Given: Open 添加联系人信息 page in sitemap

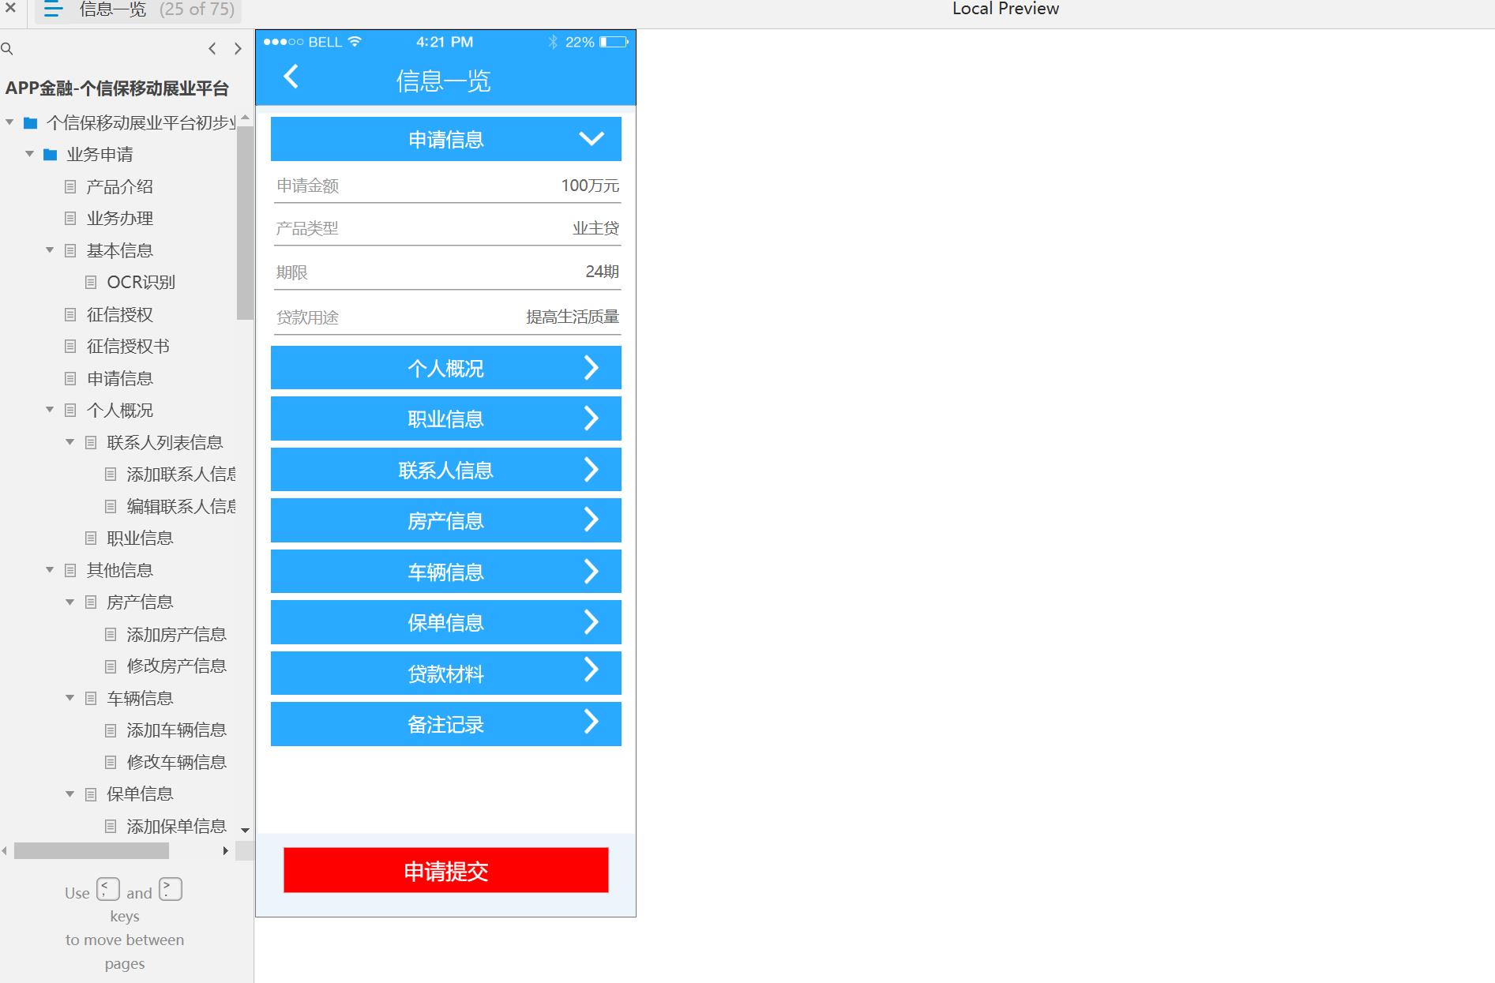Looking at the screenshot, I should (181, 475).
